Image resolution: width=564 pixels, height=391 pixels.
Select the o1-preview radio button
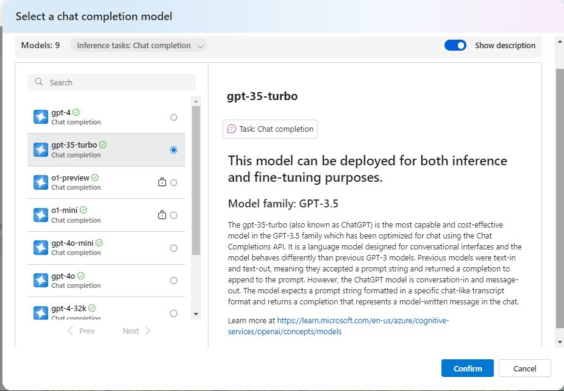[x=174, y=183]
